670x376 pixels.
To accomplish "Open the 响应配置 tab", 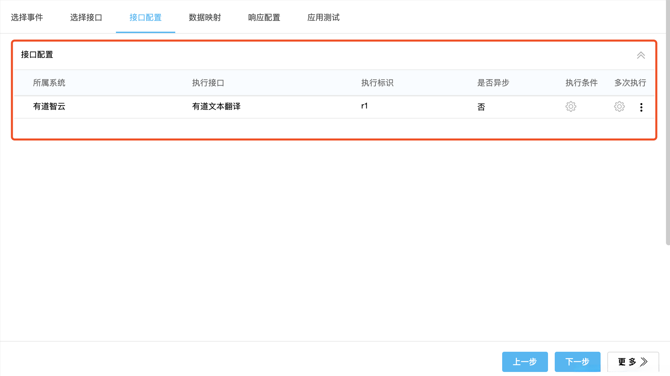I will (x=264, y=17).
